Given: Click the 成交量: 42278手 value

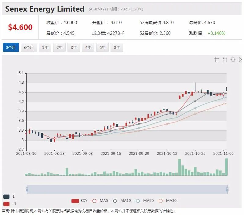Looking at the screenshot, I should pos(108,33).
